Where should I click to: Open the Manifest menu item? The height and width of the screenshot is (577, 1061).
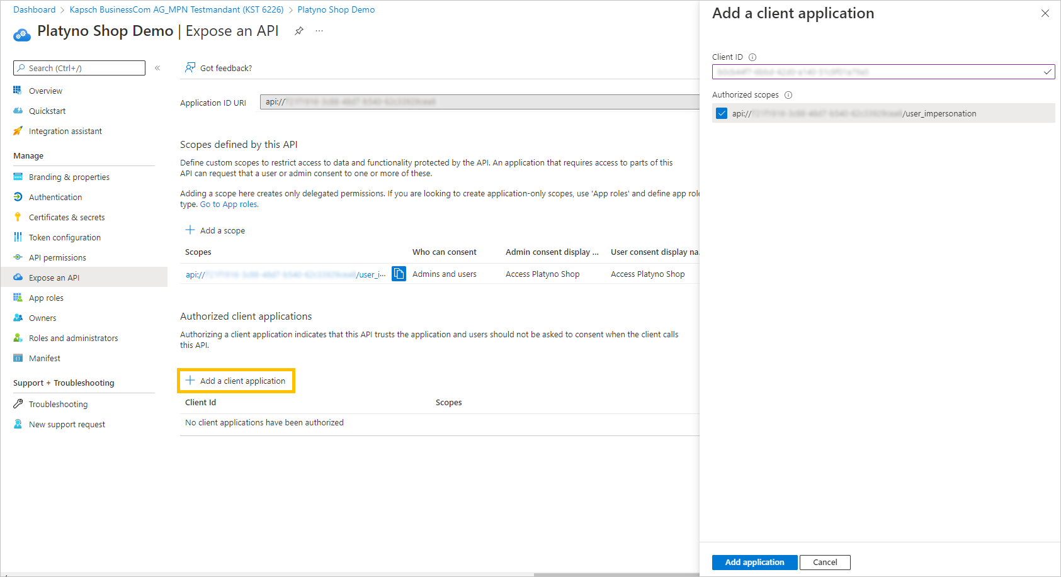click(45, 358)
